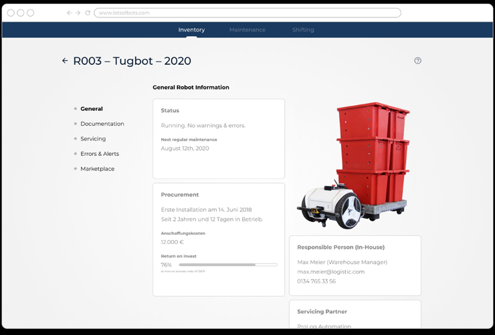Click the browser back arrow
Viewport: 495px width, 335px height.
click(x=69, y=13)
